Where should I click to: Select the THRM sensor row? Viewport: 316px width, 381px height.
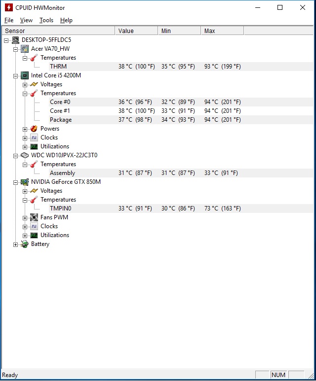point(181,67)
